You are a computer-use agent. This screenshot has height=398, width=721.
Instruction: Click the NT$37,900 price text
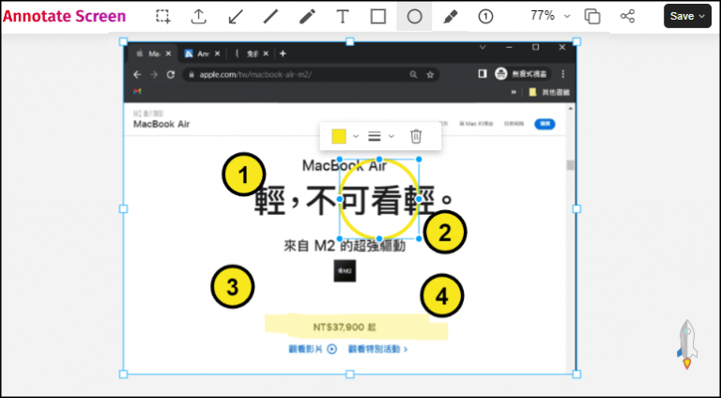345,328
